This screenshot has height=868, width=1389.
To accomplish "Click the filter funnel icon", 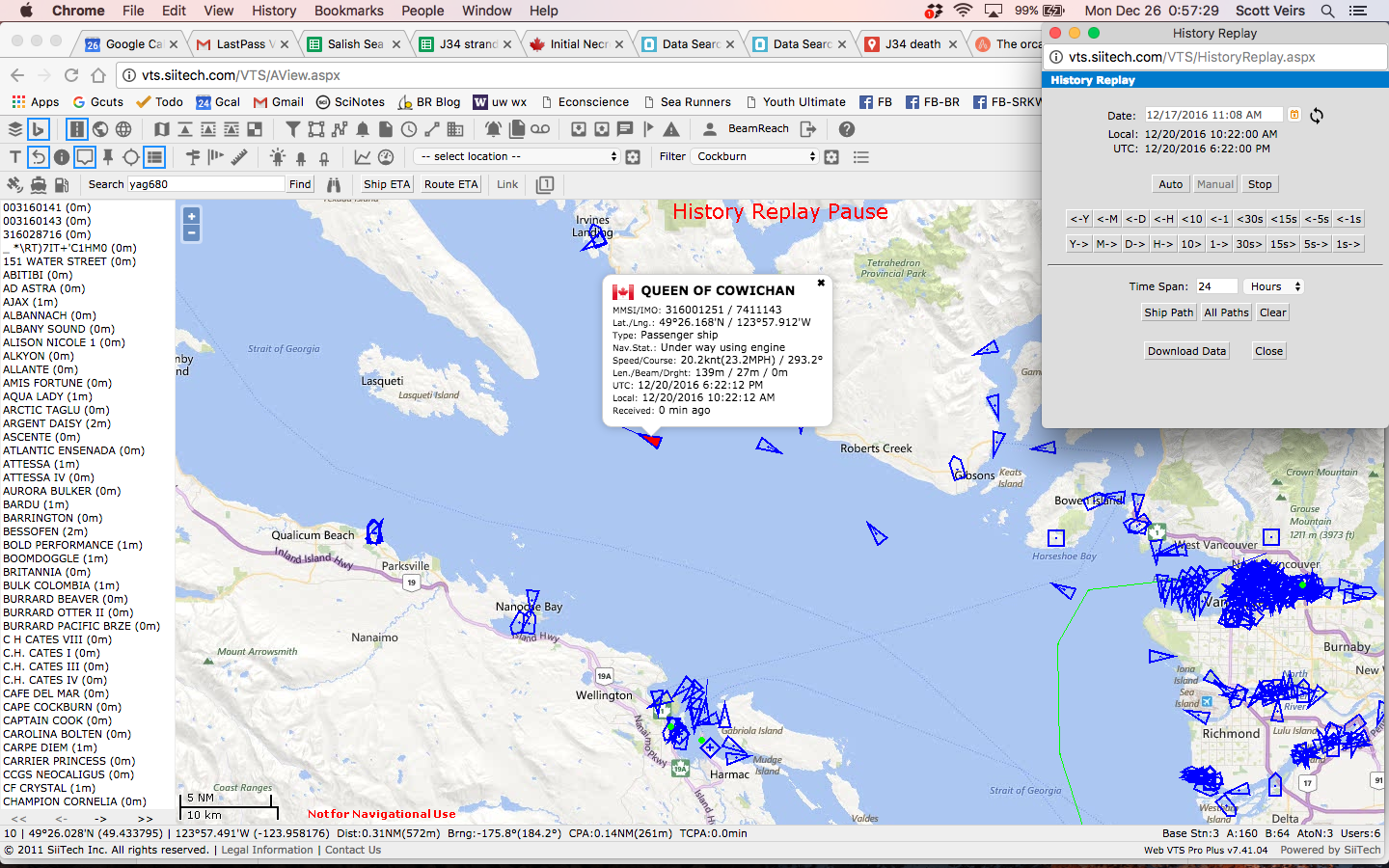I will (293, 129).
